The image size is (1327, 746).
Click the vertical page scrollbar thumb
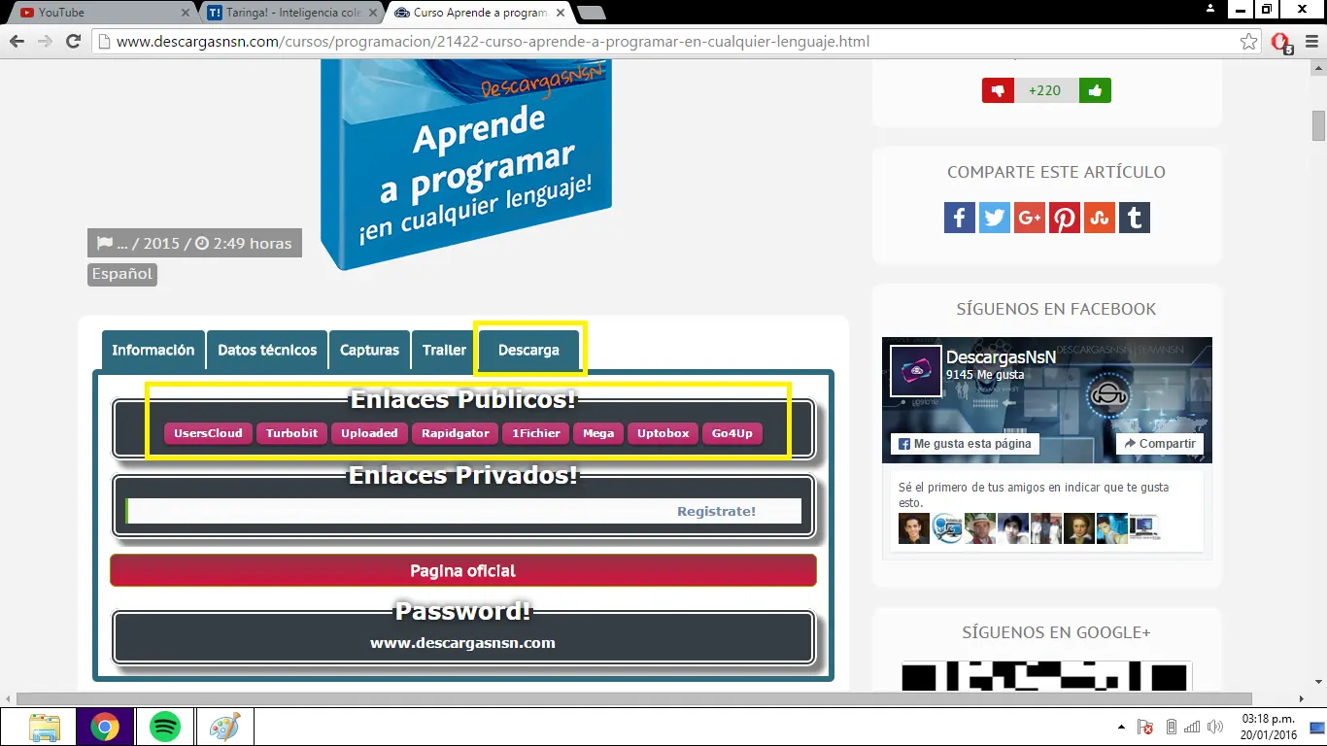[1318, 126]
